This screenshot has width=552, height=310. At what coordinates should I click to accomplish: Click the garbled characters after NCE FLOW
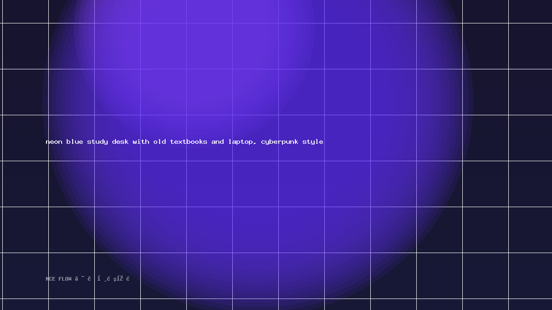(x=103, y=279)
